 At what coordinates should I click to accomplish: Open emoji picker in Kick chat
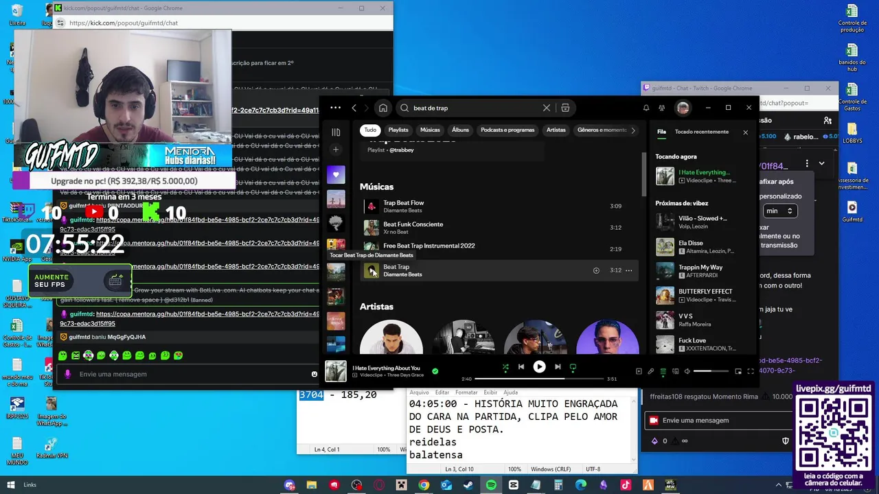tap(315, 374)
